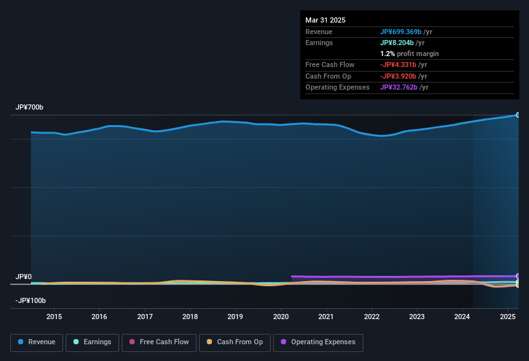The width and height of the screenshot is (529, 361).
Task: Click the 2024 x-axis label
Action: (462, 317)
